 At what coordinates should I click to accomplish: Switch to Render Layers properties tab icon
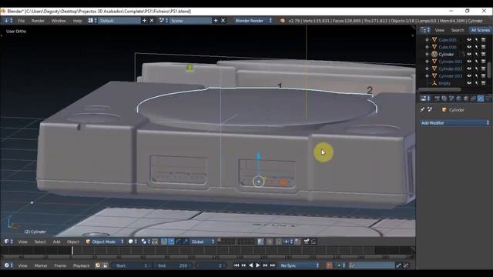444,98
